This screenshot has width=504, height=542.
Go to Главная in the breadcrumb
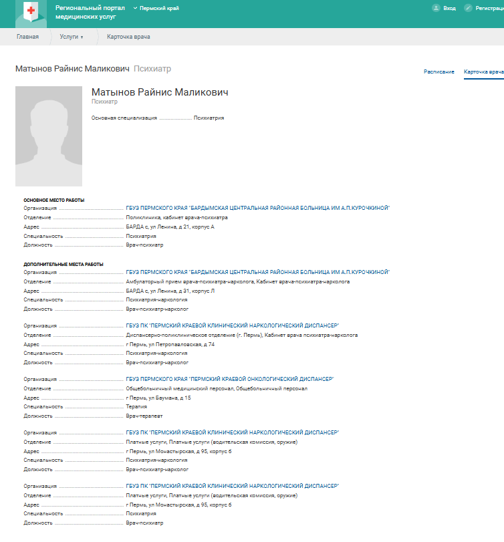coord(27,37)
